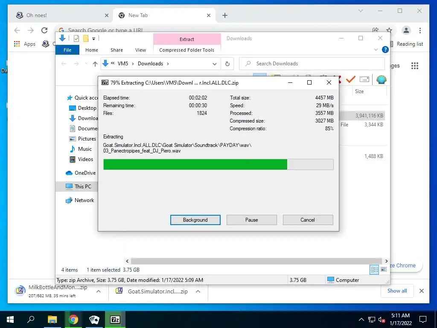The width and height of the screenshot is (437, 328).
Task: Click 7-Zip taskbar icon
Action: [115, 319]
